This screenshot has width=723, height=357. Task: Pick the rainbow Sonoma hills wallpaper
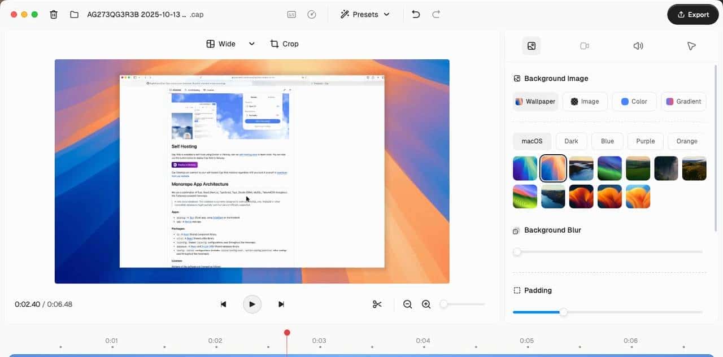click(525, 197)
